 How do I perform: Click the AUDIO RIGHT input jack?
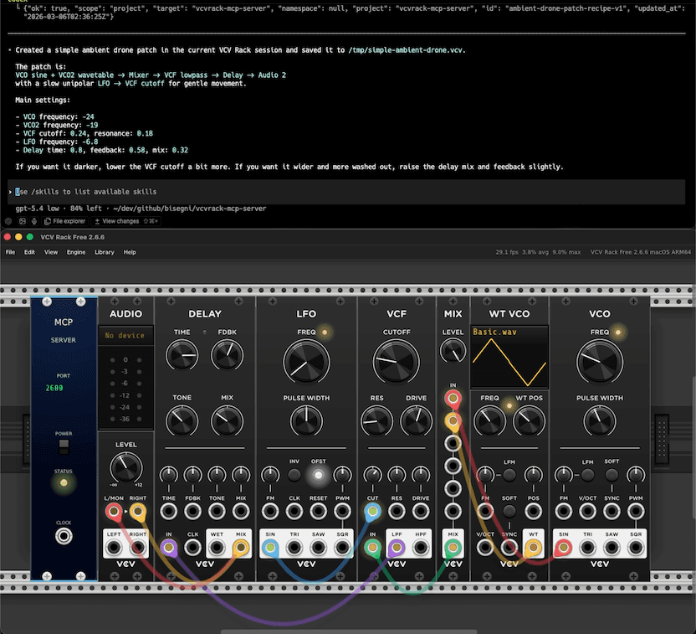coord(137,512)
